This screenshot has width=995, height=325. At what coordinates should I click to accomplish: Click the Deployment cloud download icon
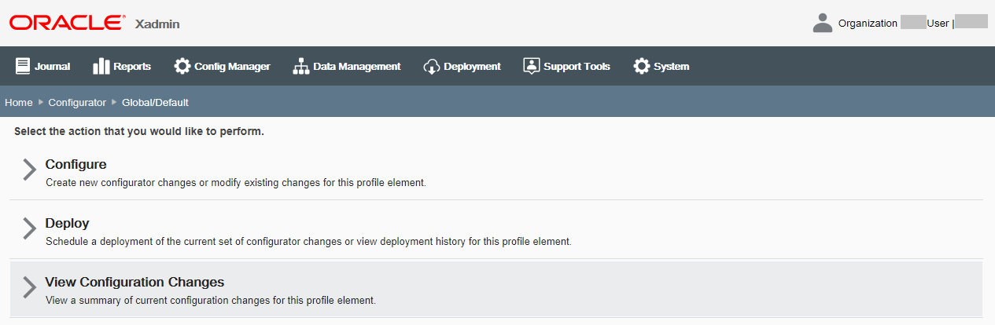pos(431,66)
